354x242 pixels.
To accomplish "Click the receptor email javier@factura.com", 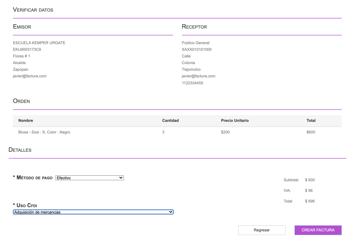I will point(198,76).
